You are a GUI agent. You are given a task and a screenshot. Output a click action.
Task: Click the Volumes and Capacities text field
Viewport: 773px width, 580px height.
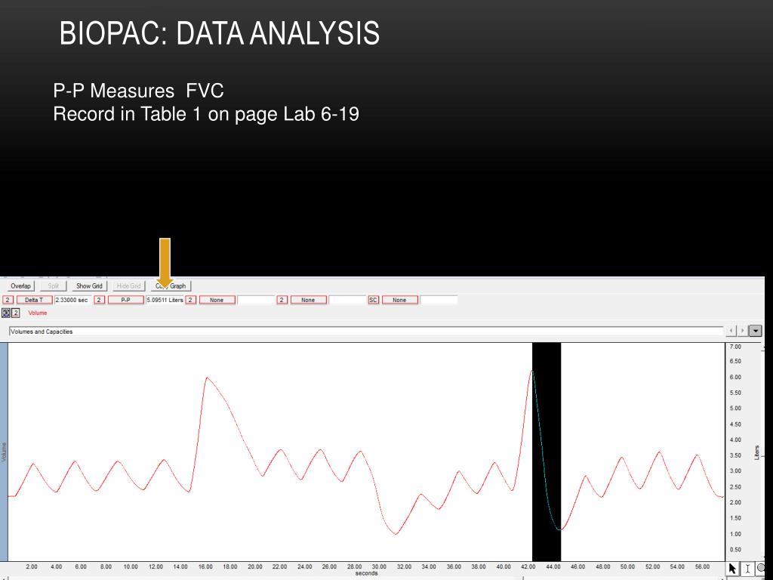[x=366, y=332]
